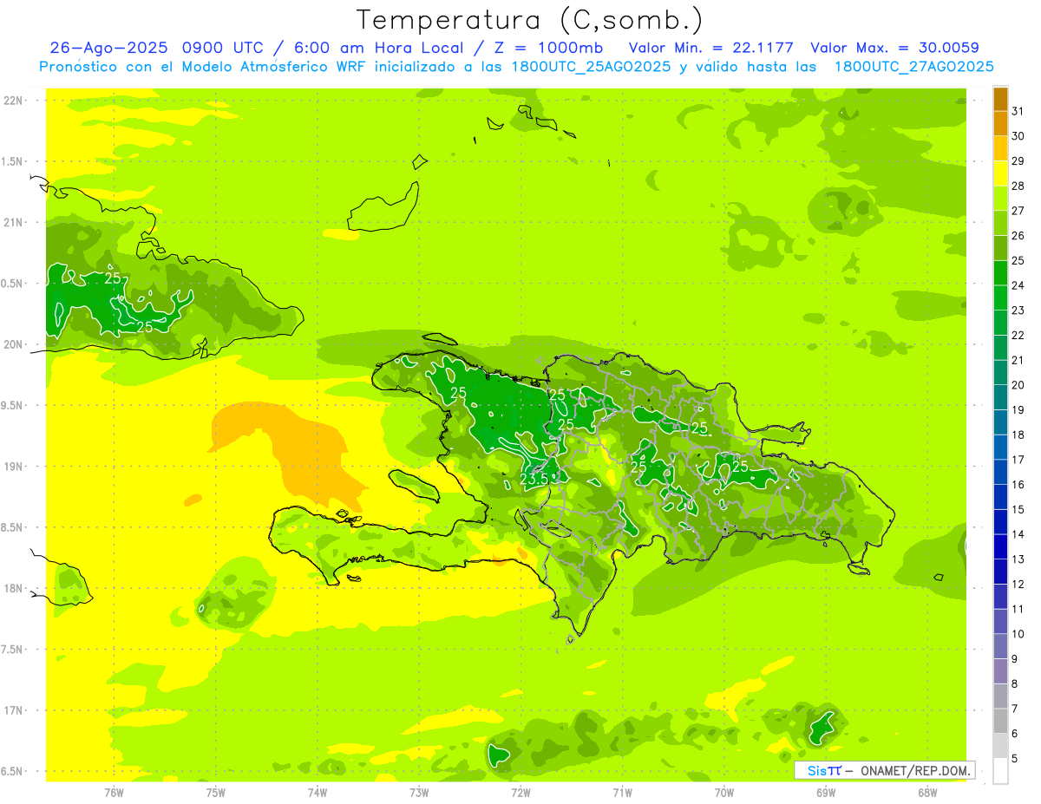Click the legend color band between 28 and 29
Screen dimensions: 1041x804
pyautogui.click(x=1000, y=173)
